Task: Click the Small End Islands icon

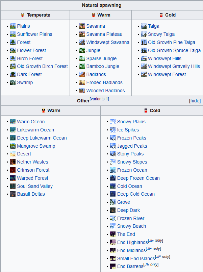Action: coord(113,258)
